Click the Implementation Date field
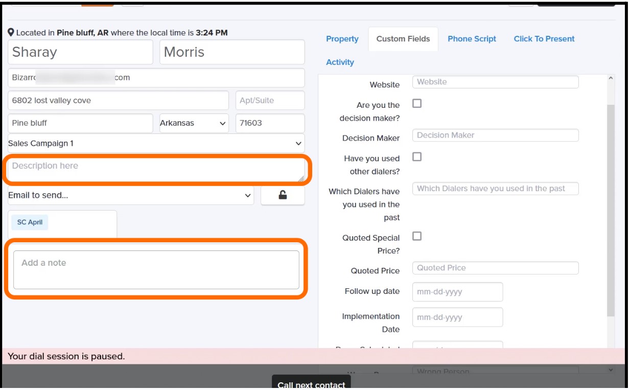The height and width of the screenshot is (390, 630). [457, 317]
